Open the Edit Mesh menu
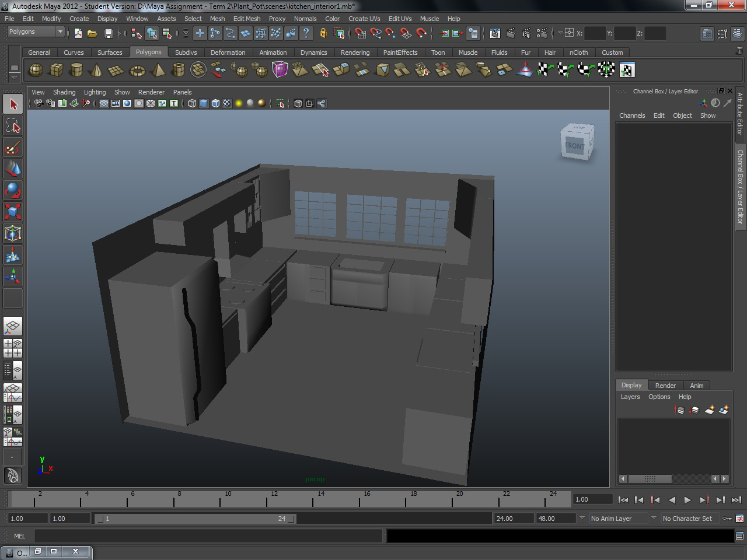747x560 pixels. pos(246,19)
